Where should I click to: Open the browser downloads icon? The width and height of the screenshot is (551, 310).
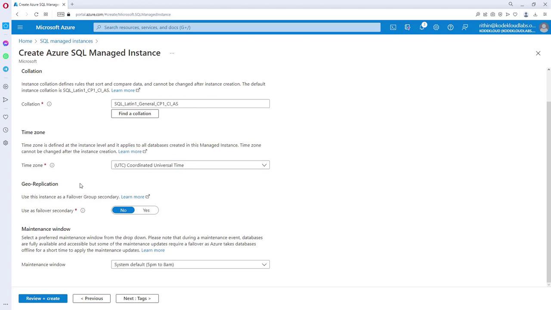(536, 14)
